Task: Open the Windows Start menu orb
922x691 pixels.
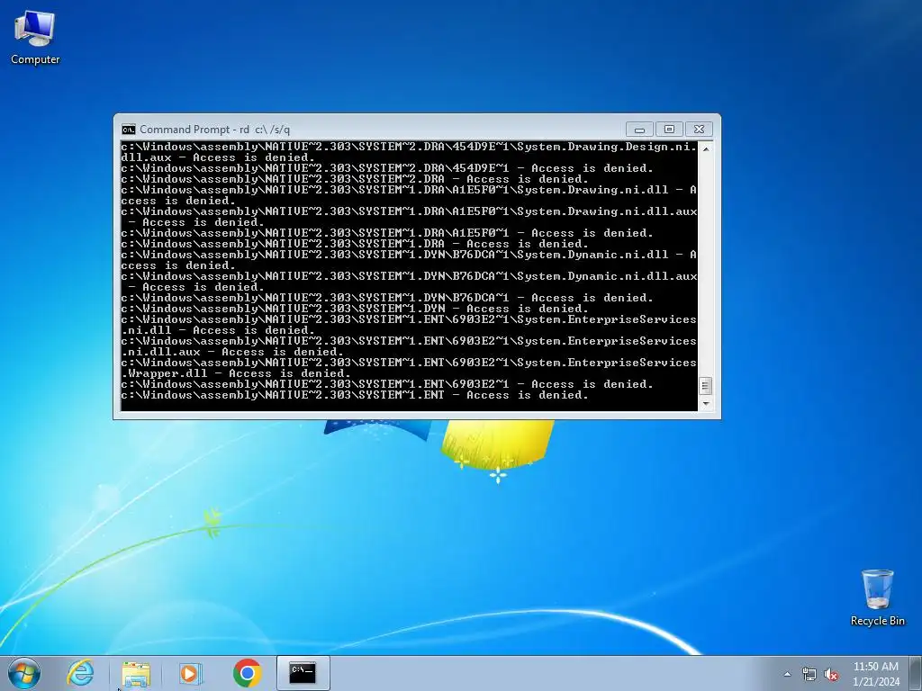Action: [24, 673]
